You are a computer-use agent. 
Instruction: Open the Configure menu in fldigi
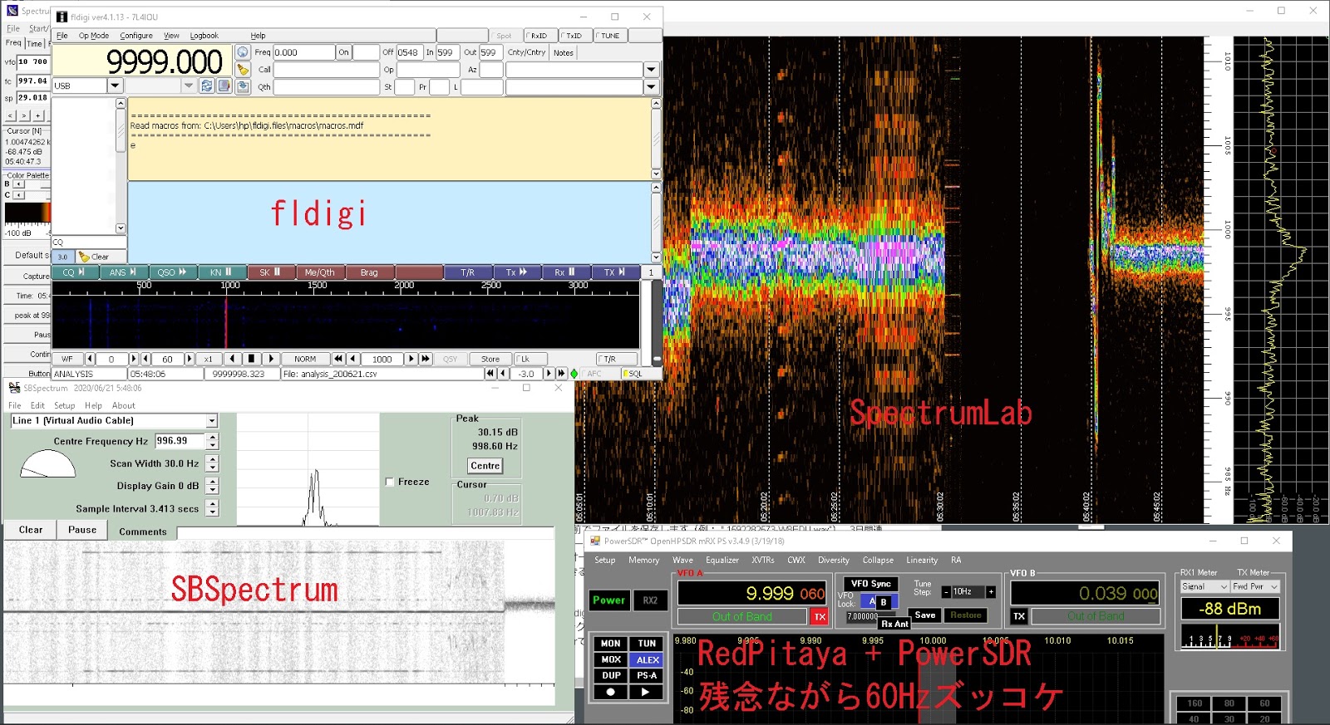click(x=136, y=36)
